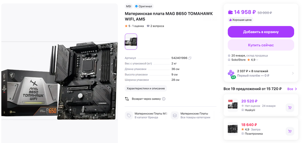The width and height of the screenshot is (303, 143).
Task: Click Купить сейчас button
Action: [261, 45]
